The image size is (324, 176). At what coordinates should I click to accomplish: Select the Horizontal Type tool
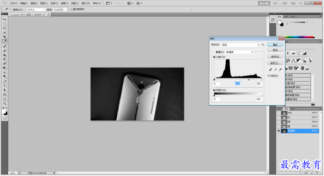(5, 85)
